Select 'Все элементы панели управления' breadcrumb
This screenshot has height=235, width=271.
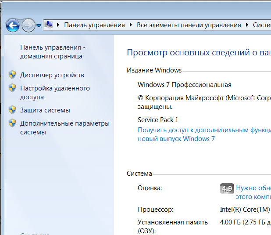point(189,25)
